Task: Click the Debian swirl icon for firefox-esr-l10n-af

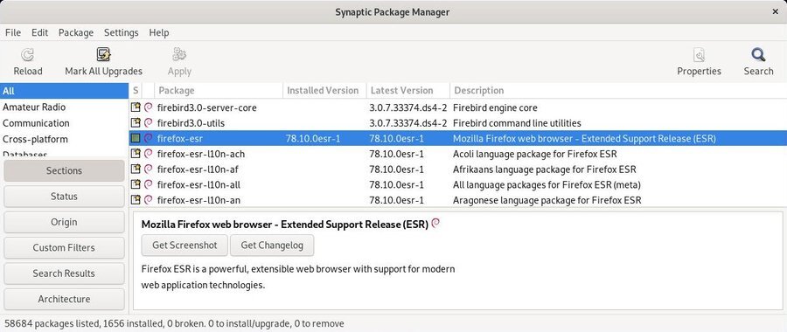Action: point(148,169)
